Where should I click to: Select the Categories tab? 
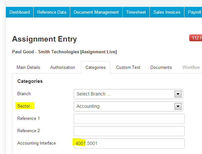(x=96, y=68)
